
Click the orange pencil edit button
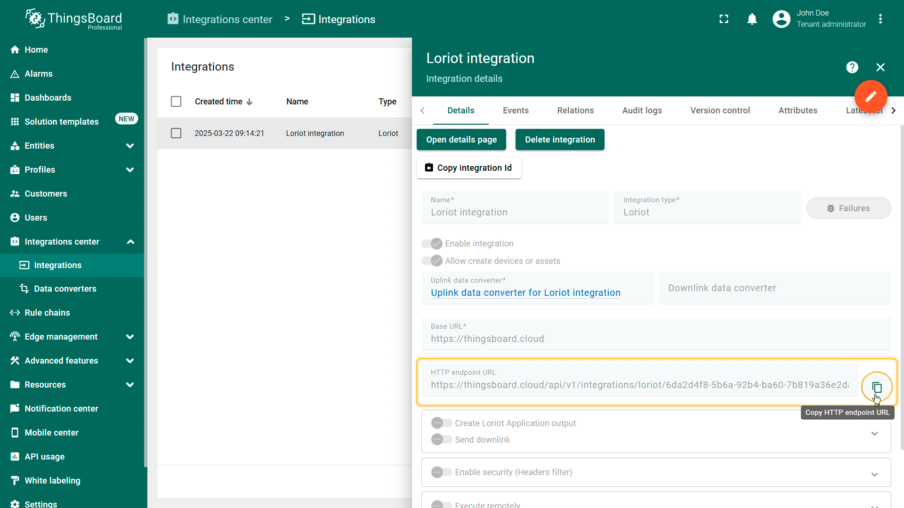click(x=871, y=96)
